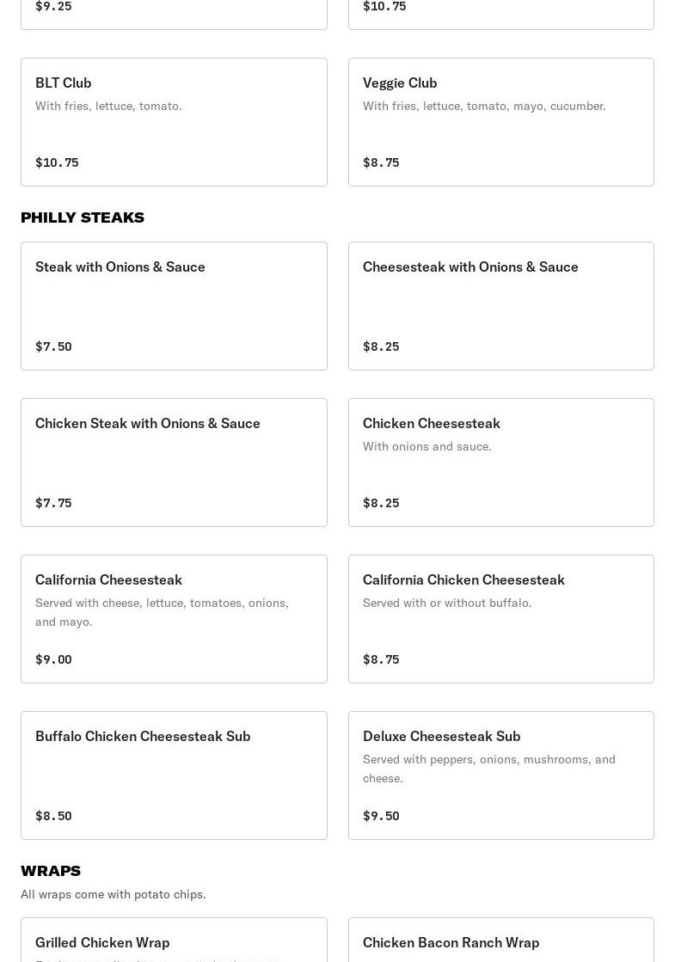Screen dimensions: 675x962
Task: Open Chicken Steak with Onions & Sauce
Action: (x=174, y=463)
